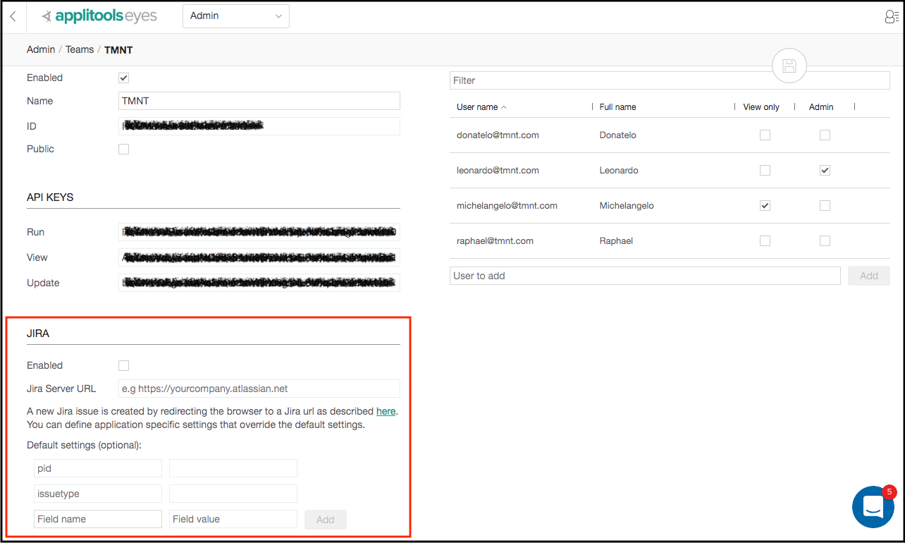This screenshot has height=543, width=905.
Task: Click the Jira Server URL field
Action: [x=259, y=389]
